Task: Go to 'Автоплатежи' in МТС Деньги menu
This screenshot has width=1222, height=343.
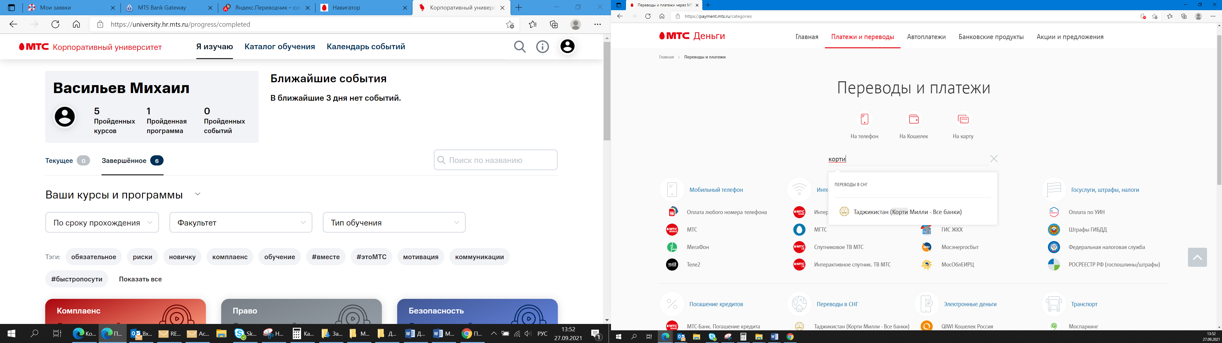Action: pyautogui.click(x=926, y=37)
